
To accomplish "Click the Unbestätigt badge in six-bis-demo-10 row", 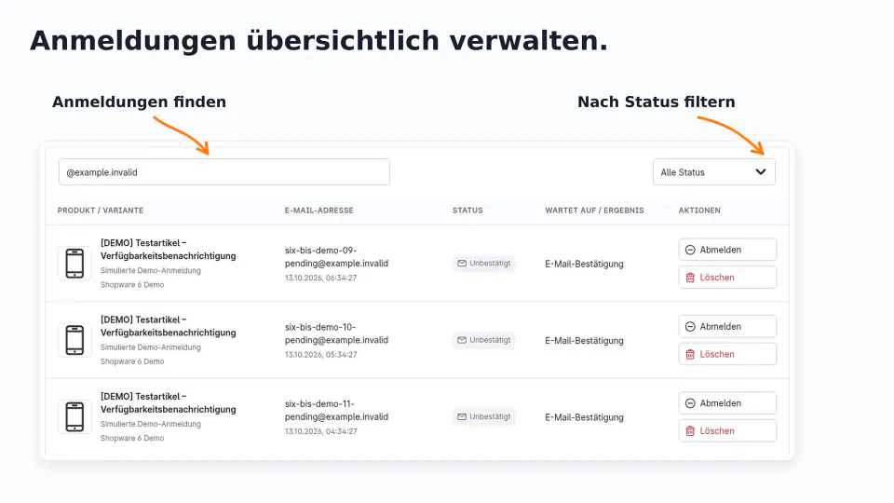I will (x=484, y=340).
